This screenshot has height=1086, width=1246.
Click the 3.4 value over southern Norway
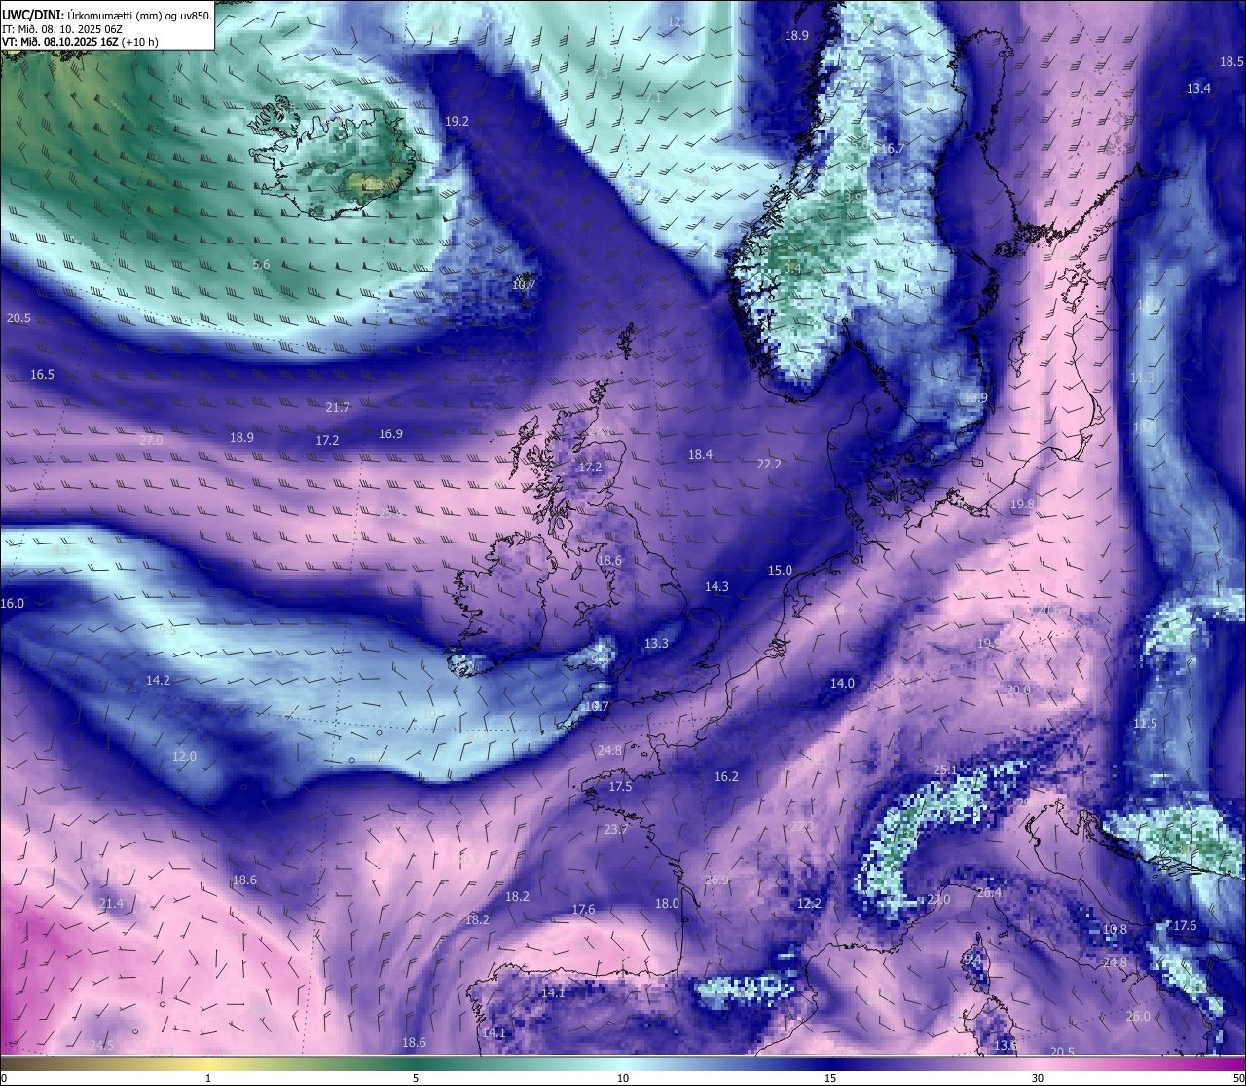(x=791, y=269)
